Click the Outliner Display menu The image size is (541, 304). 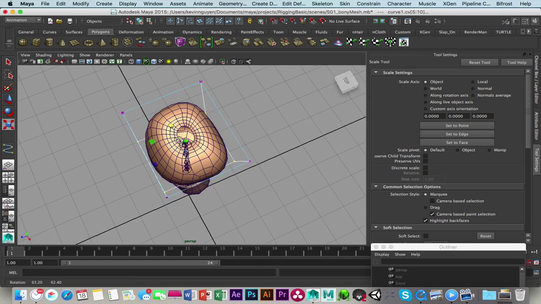pos(382,254)
